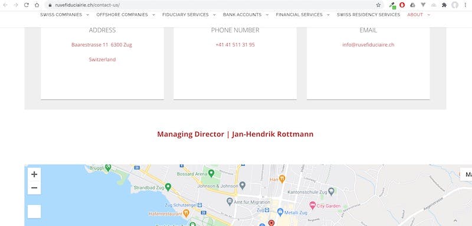Image resolution: width=472 pixels, height=226 pixels.
Task: Click the browser address bar URL field
Action: coord(211,5)
